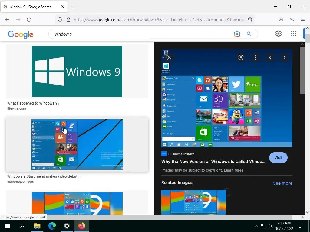
Task: Open the 'Why the New Version of Windows' title
Action: 213,161
